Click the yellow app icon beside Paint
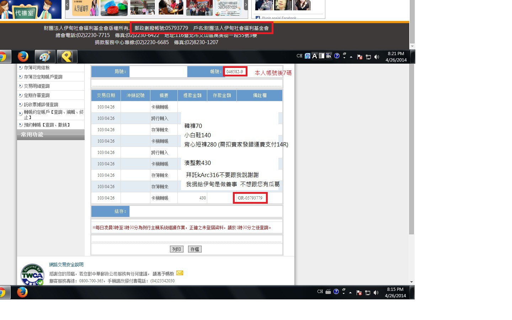The height and width of the screenshot is (320, 512). [x=67, y=57]
